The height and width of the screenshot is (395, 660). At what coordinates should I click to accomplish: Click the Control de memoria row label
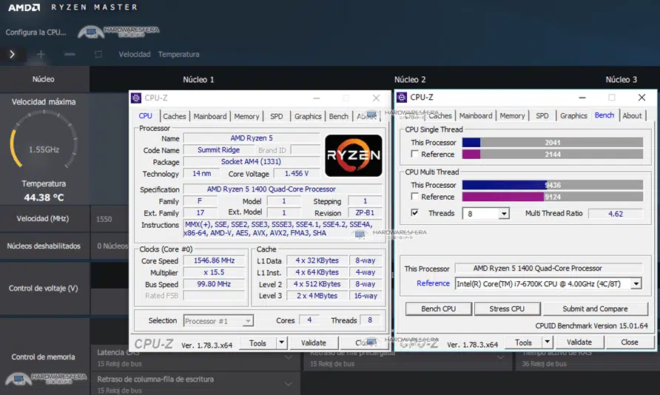[x=44, y=357]
